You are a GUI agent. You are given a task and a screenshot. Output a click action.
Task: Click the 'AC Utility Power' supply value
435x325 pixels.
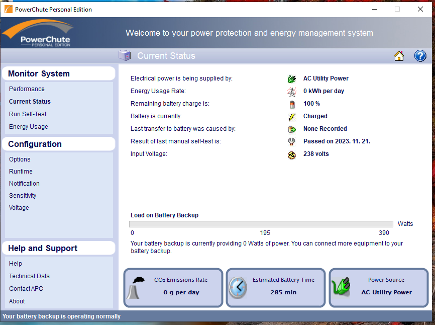pyautogui.click(x=325, y=78)
